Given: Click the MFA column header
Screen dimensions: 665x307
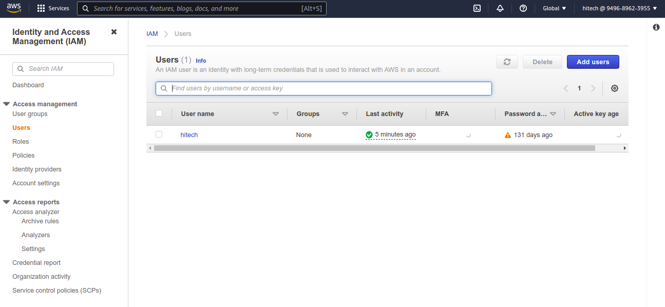Looking at the screenshot, I should click(442, 114).
